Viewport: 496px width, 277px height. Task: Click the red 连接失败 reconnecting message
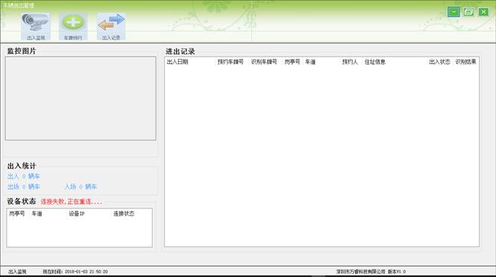point(71,202)
